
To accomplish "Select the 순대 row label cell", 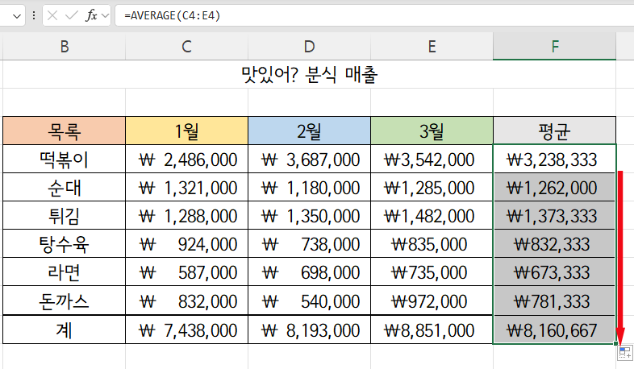I will pos(65,188).
